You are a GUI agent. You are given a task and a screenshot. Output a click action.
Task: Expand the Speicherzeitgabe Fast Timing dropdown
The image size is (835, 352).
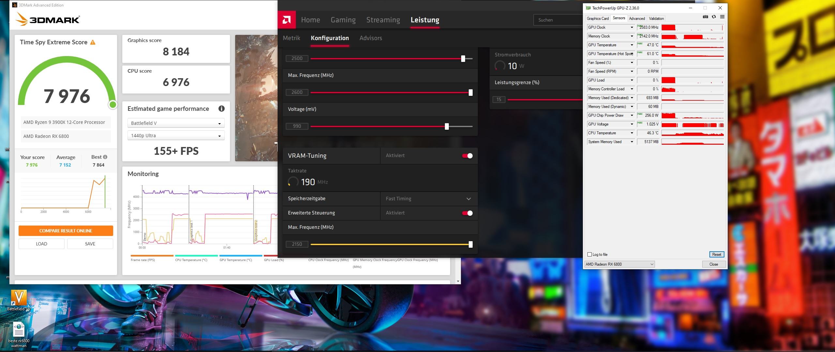click(x=468, y=199)
